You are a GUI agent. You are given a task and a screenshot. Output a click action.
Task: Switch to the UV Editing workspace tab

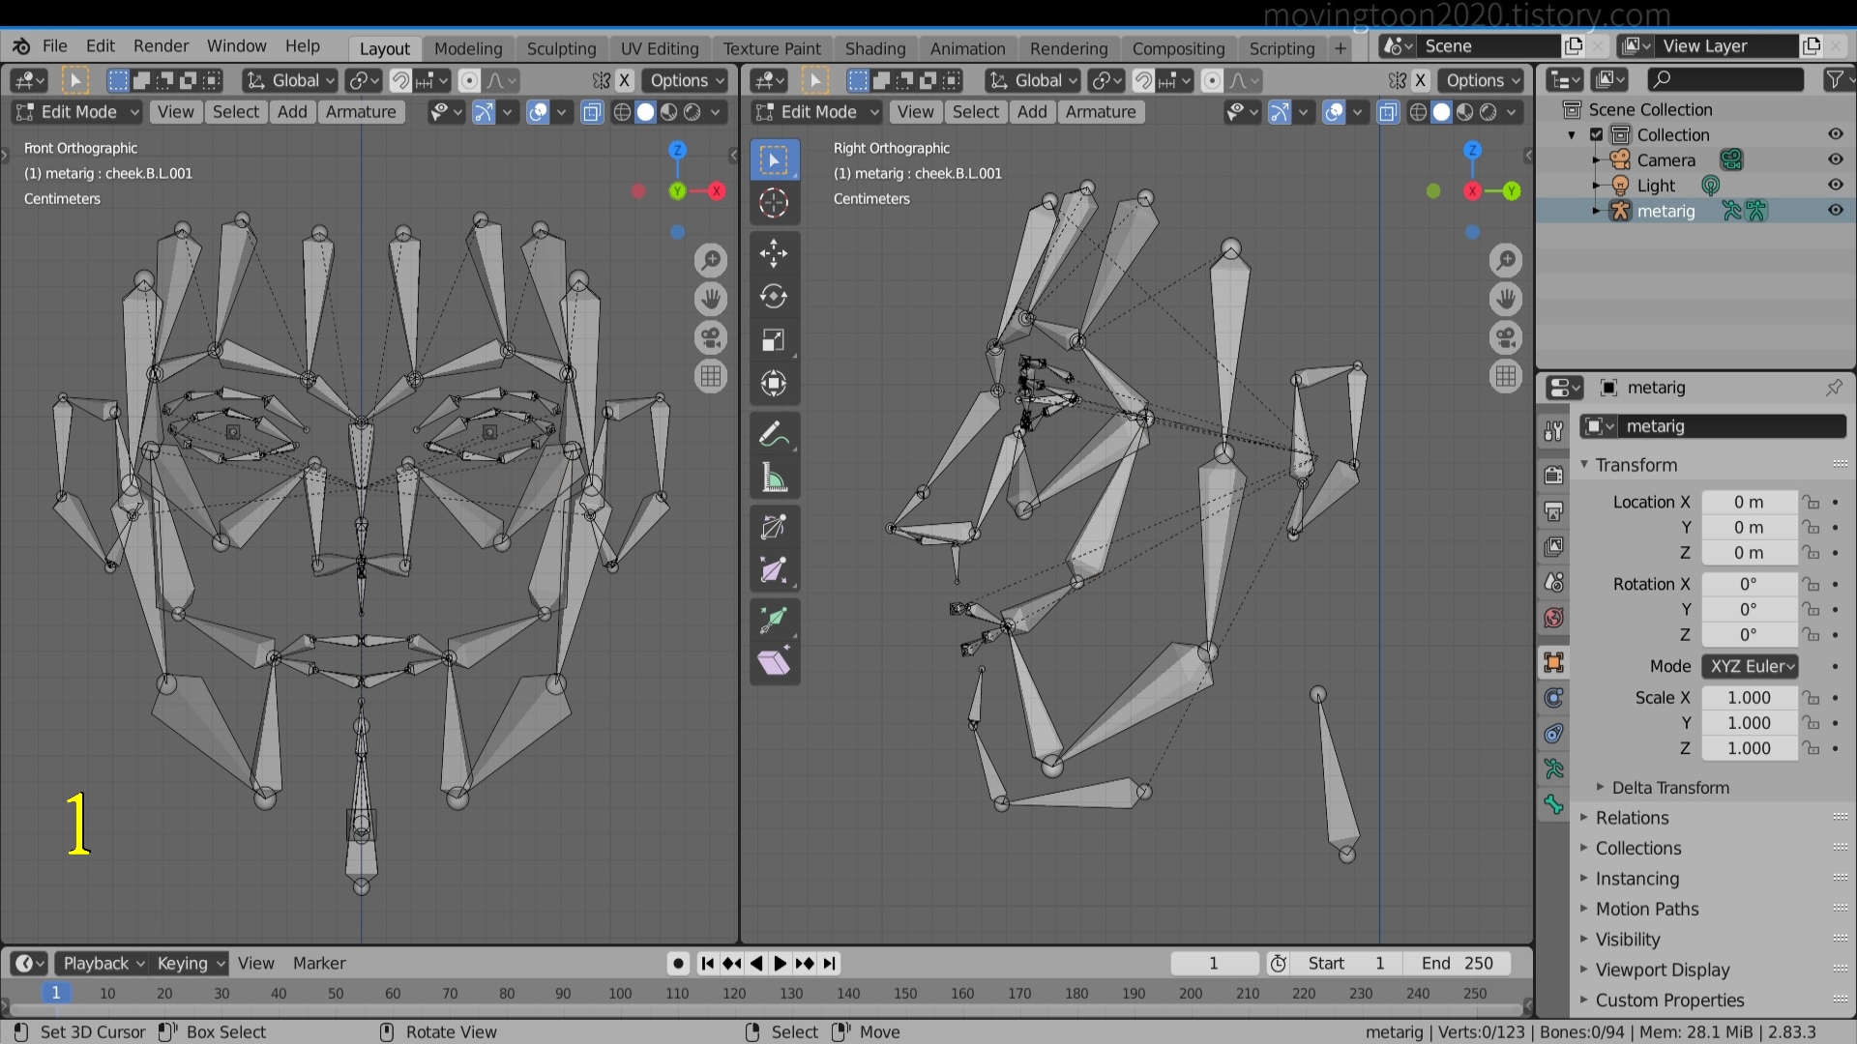click(x=659, y=48)
